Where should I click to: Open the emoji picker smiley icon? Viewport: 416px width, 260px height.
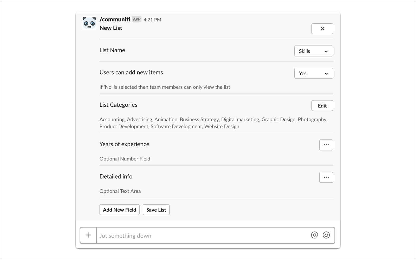pos(326,235)
